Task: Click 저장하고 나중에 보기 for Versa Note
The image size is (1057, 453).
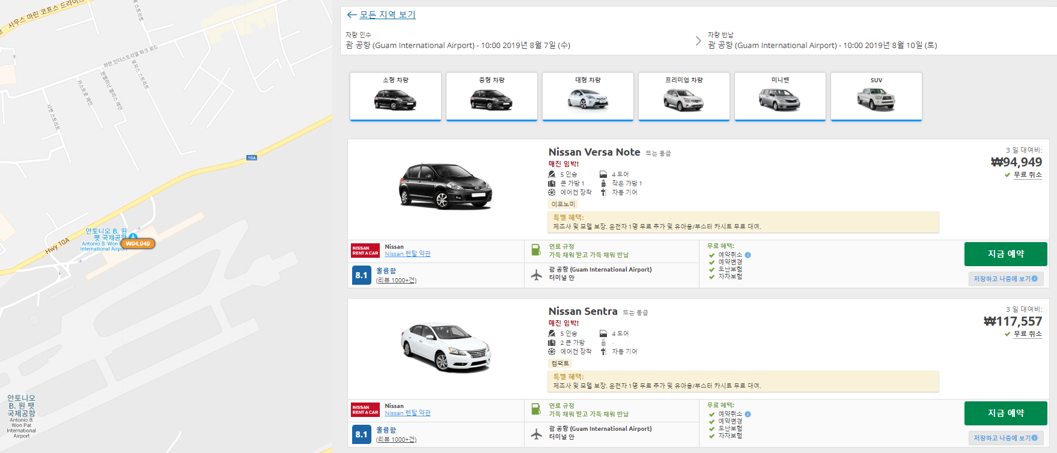Action: tap(1005, 279)
